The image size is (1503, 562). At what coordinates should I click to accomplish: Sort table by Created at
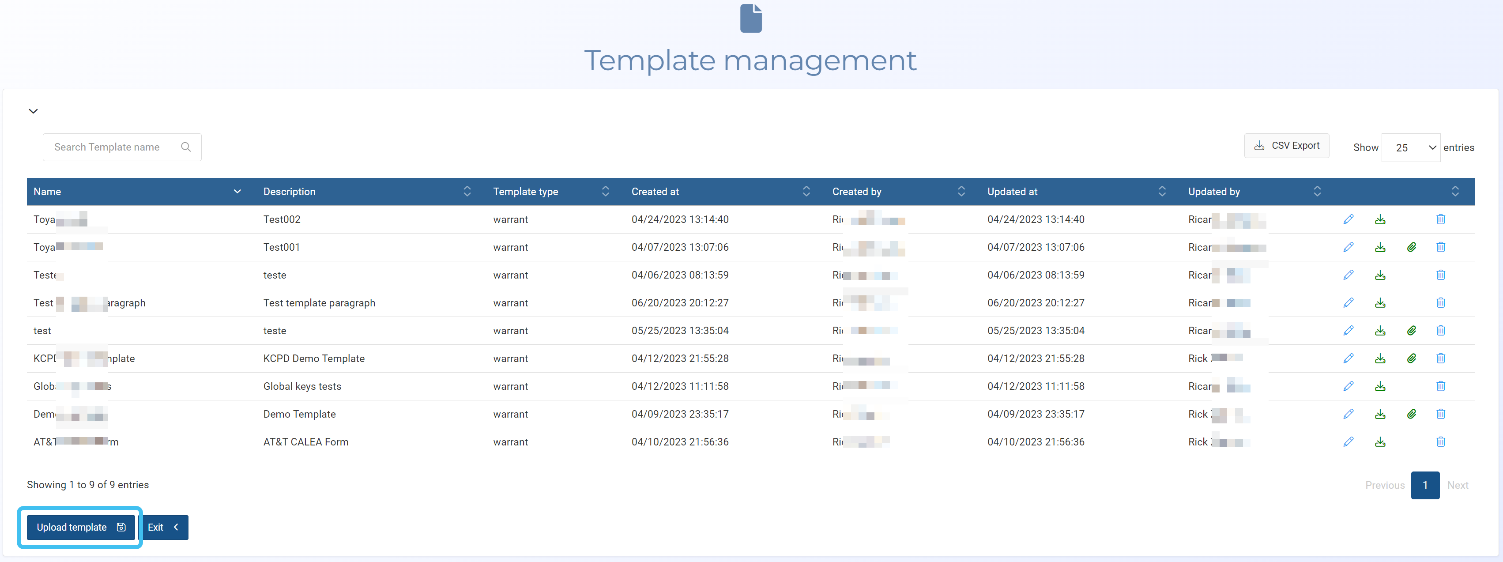coord(806,192)
